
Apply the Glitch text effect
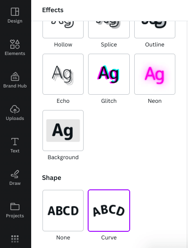pos(109,74)
